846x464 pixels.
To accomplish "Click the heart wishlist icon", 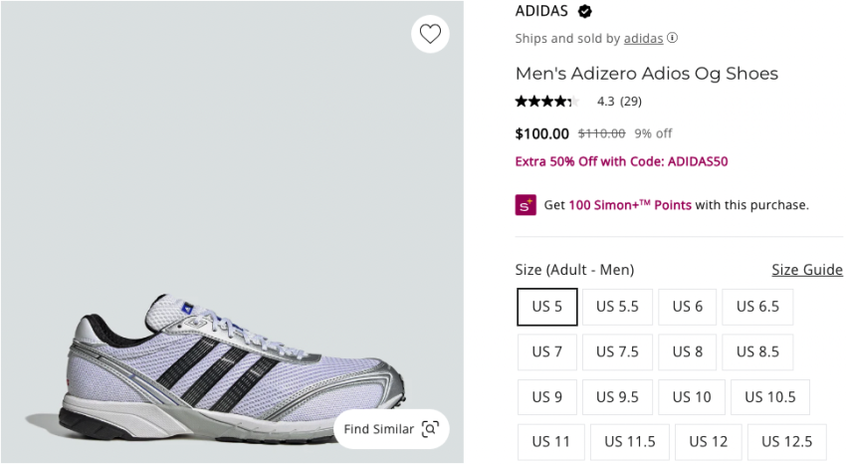I will click(x=430, y=34).
